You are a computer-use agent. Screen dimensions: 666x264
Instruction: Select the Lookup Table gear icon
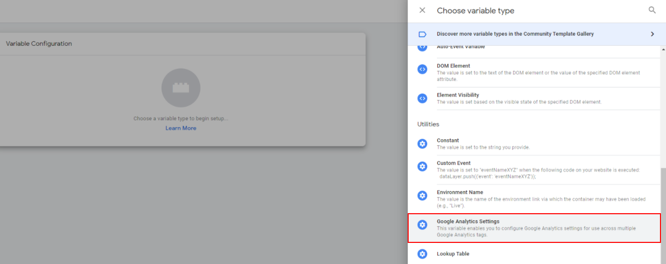(422, 254)
